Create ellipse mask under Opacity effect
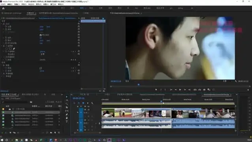The width and height of the screenshot is (252, 142). click(x=7, y=49)
